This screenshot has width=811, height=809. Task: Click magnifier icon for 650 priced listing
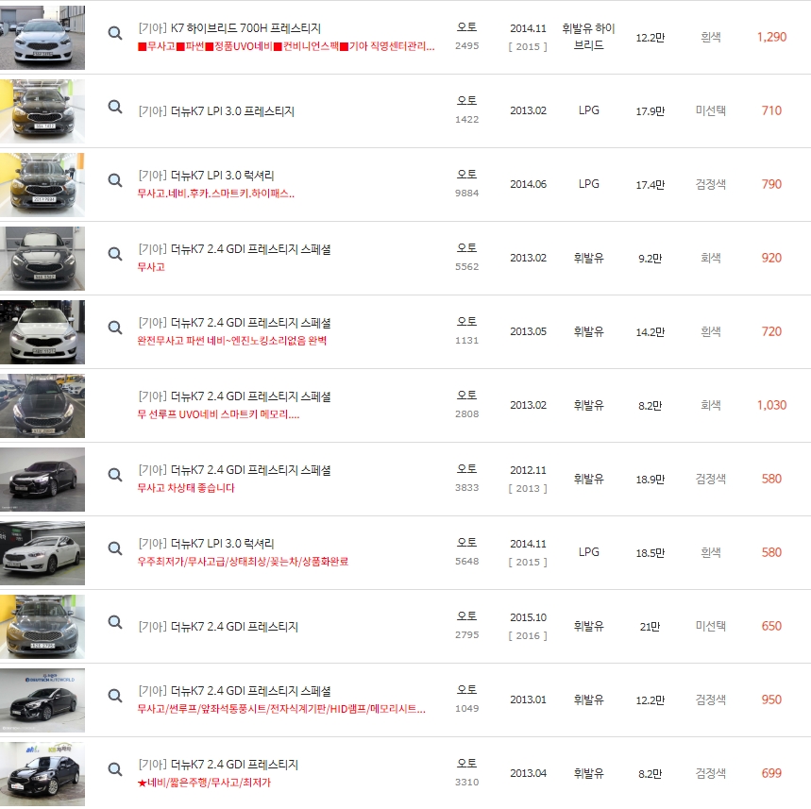pos(115,622)
